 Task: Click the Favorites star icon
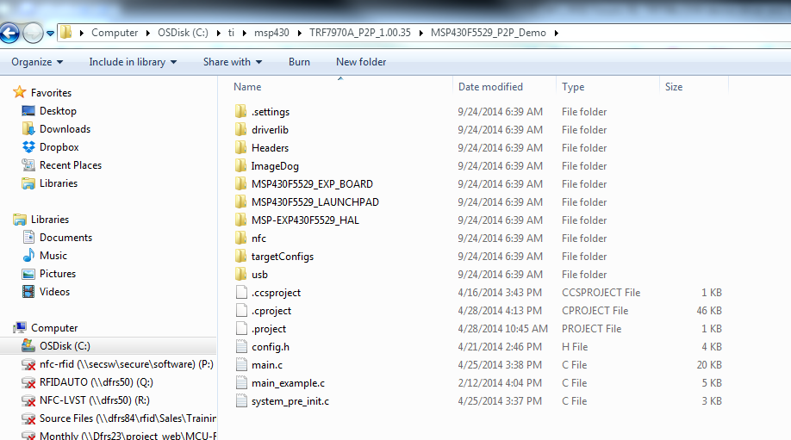pyautogui.click(x=20, y=92)
